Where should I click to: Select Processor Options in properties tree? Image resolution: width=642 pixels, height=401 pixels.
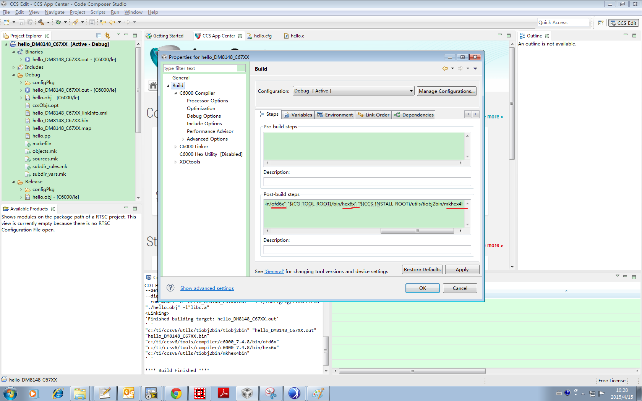point(208,101)
